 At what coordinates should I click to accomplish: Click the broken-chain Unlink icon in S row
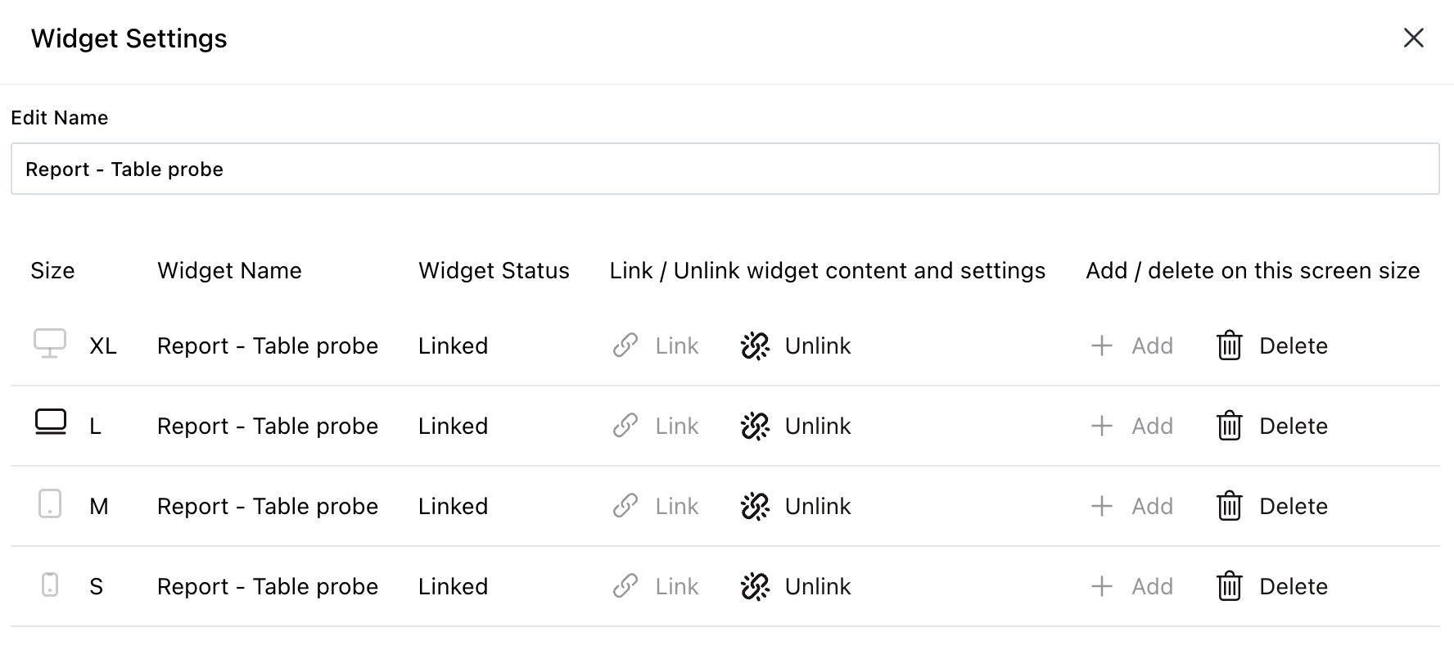[755, 587]
